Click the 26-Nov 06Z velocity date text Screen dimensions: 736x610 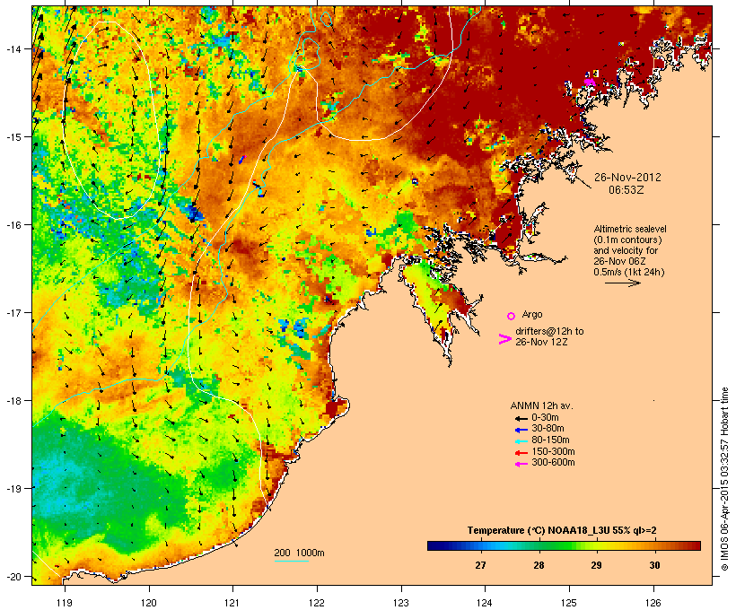tap(619, 261)
